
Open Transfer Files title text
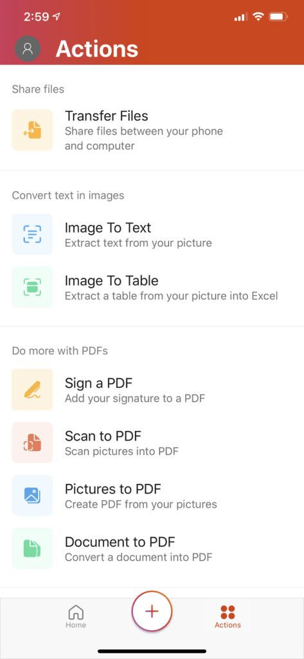pos(107,116)
